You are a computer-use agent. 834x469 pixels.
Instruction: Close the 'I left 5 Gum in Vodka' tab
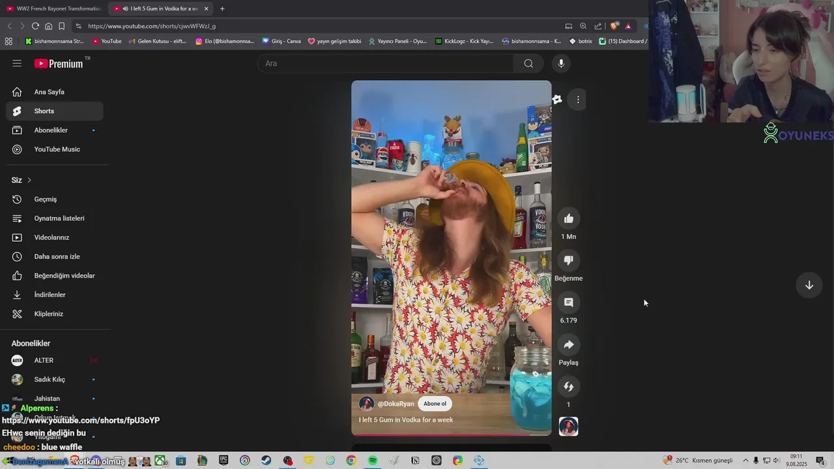pos(207,8)
